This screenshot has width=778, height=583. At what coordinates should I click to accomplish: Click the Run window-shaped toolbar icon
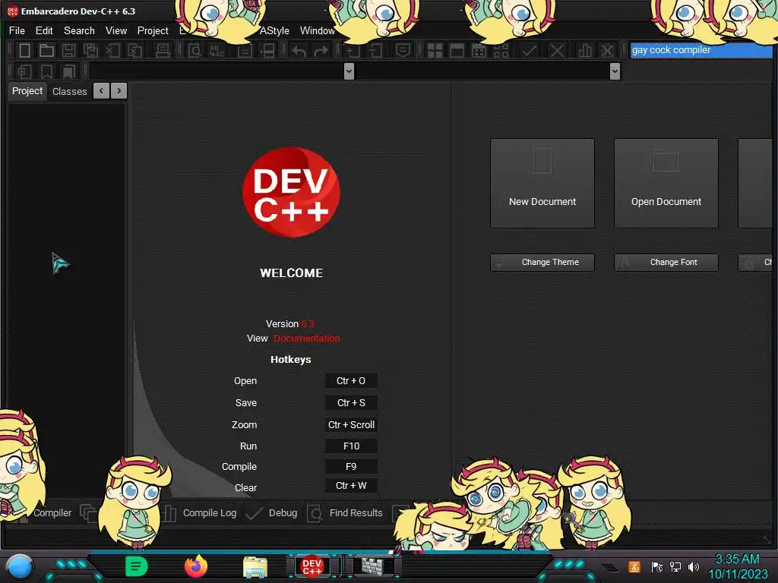[457, 51]
